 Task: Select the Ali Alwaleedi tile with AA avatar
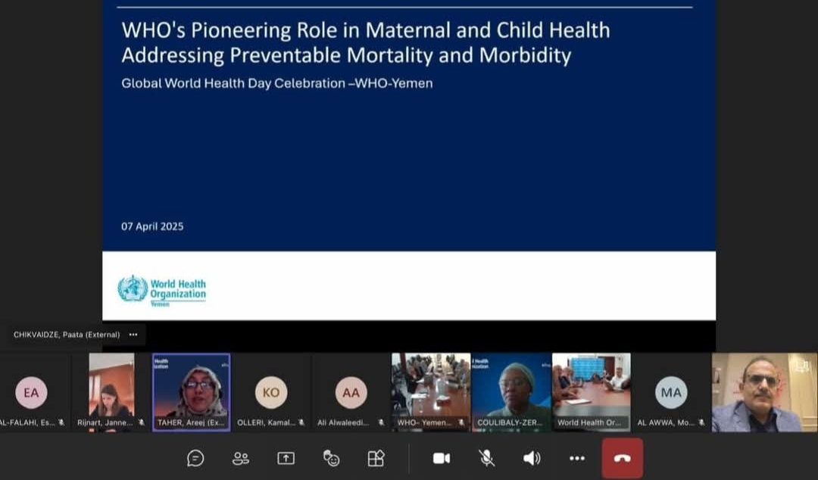click(x=351, y=392)
